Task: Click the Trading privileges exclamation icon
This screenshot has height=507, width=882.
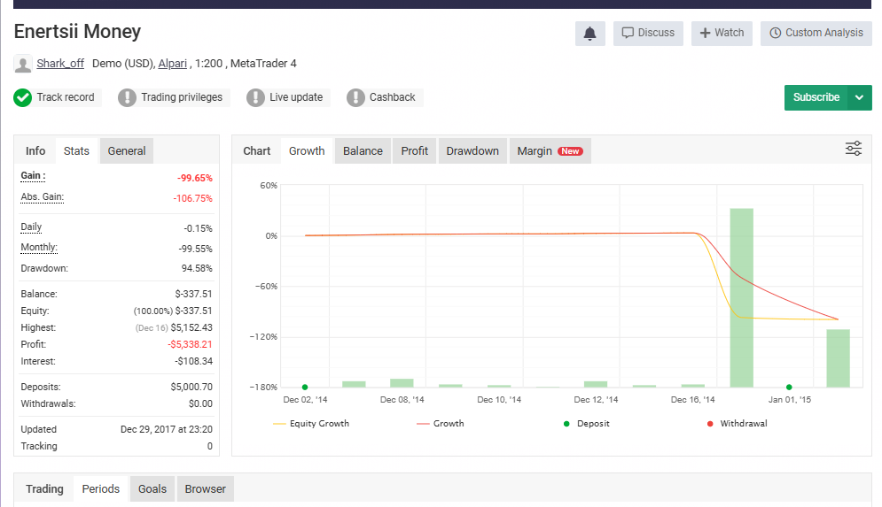Action: pos(127,97)
